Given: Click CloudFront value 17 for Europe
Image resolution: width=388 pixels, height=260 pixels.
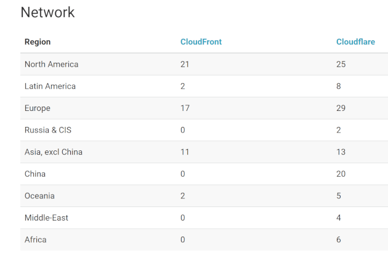Looking at the screenshot, I should [185, 108].
